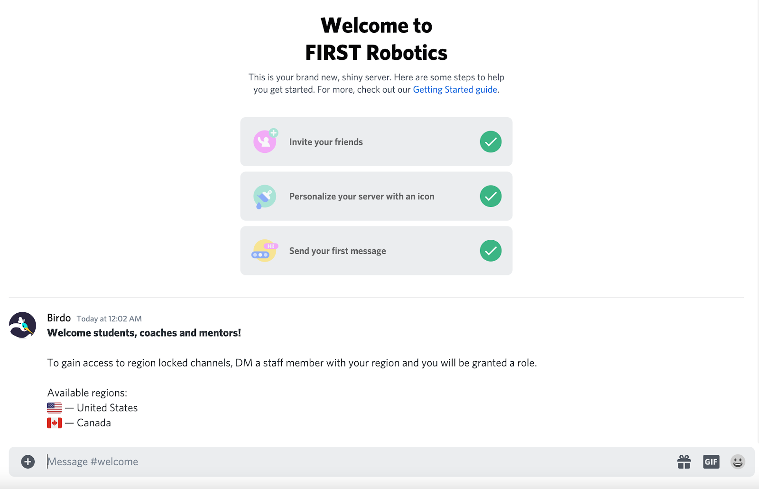Click the United States flag emoji
The width and height of the screenshot is (759, 489).
click(x=54, y=407)
